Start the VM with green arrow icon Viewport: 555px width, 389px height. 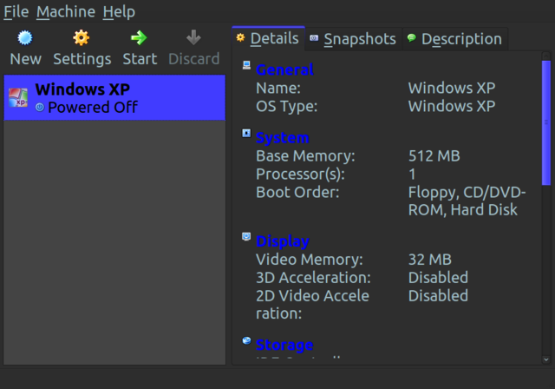click(139, 37)
